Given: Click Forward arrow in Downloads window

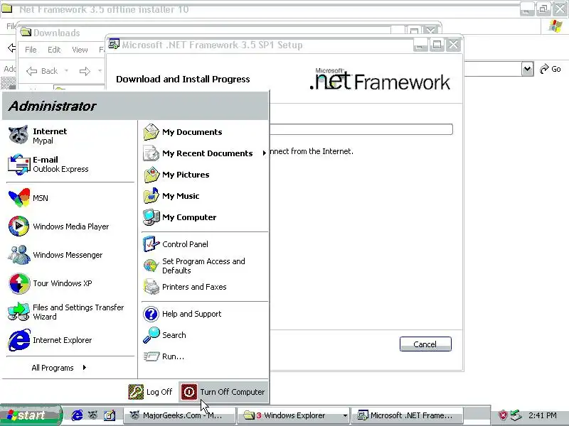Looking at the screenshot, I should [x=85, y=71].
